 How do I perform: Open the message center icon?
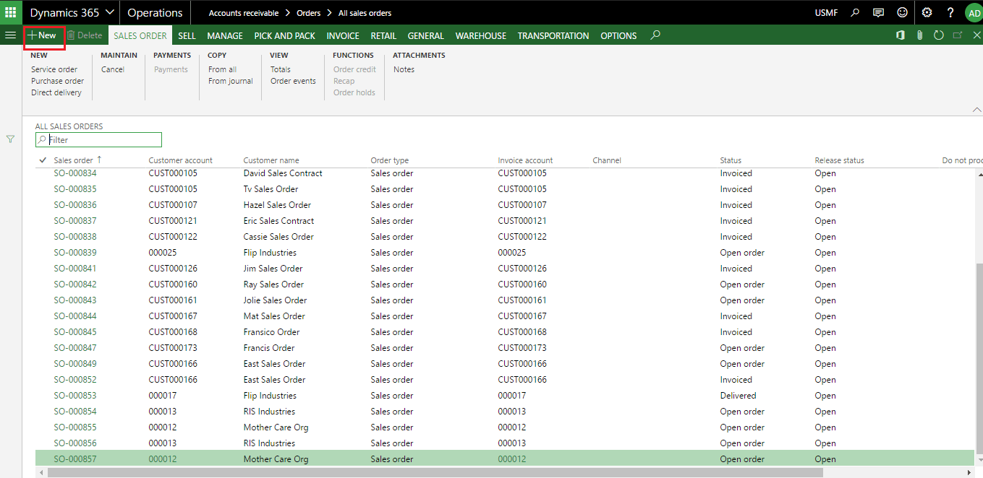coord(878,12)
